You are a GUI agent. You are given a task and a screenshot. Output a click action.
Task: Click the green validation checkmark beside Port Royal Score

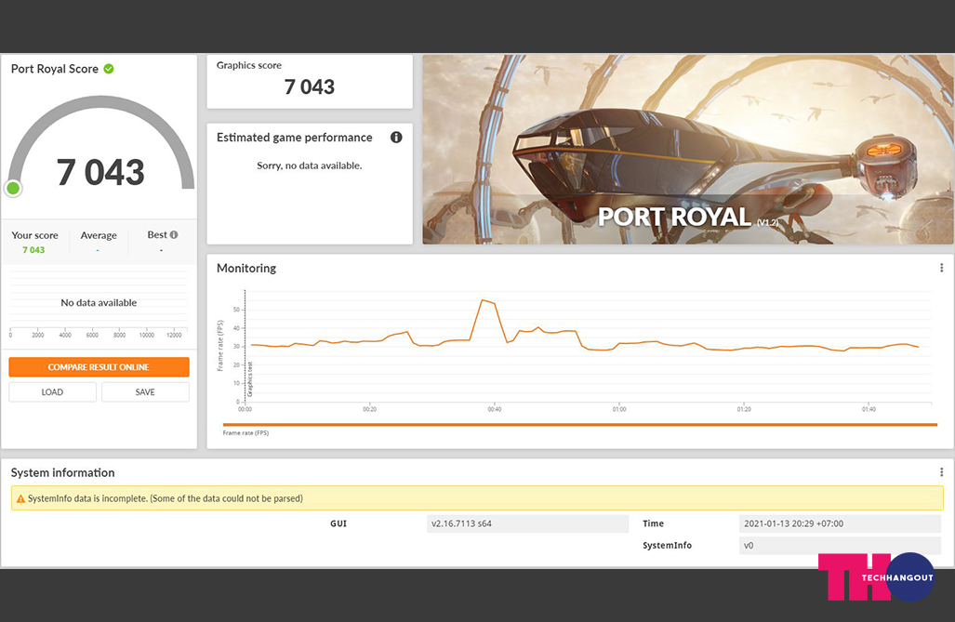pyautogui.click(x=109, y=69)
